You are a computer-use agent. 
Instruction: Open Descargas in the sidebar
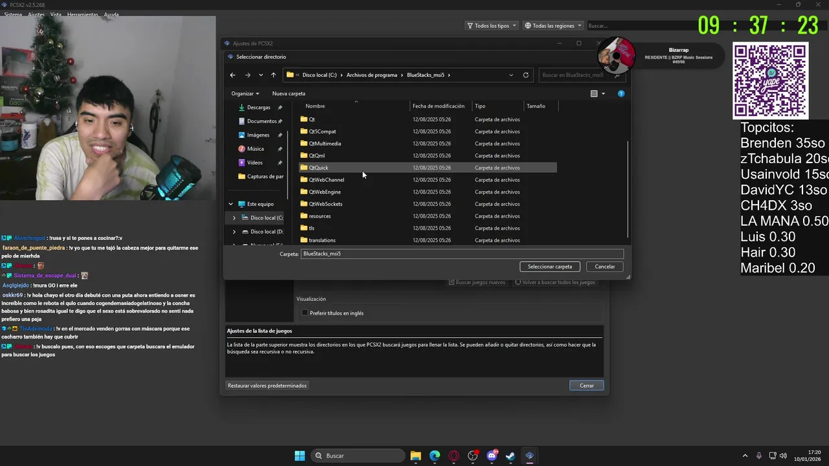pyautogui.click(x=258, y=107)
